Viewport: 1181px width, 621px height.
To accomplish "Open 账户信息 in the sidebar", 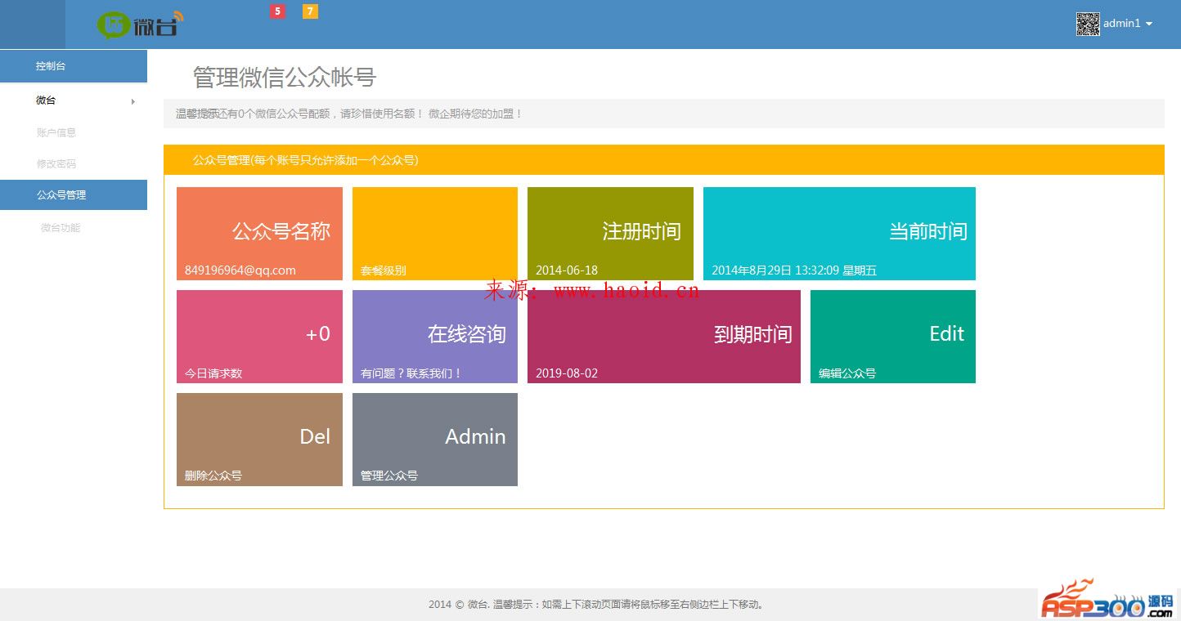I will click(56, 132).
